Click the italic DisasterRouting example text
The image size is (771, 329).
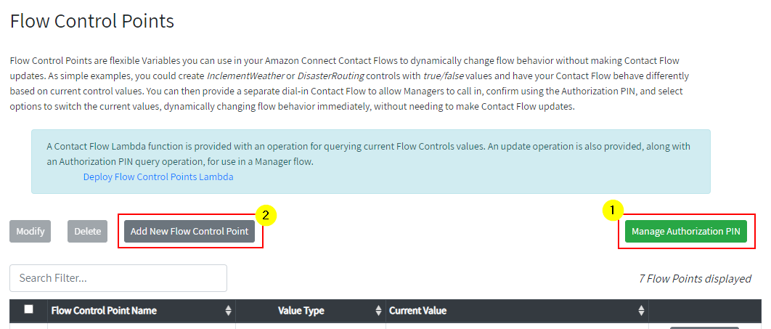point(330,76)
